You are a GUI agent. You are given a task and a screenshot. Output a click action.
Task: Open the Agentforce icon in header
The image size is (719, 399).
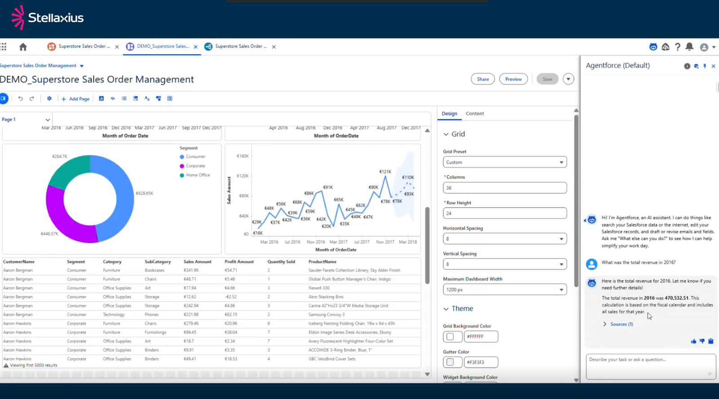tap(653, 47)
